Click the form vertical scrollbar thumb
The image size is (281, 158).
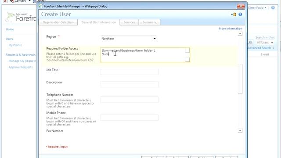point(240,79)
